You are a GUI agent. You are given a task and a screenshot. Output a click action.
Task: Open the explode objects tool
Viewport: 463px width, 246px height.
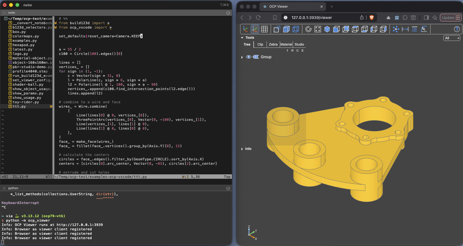pos(396,29)
